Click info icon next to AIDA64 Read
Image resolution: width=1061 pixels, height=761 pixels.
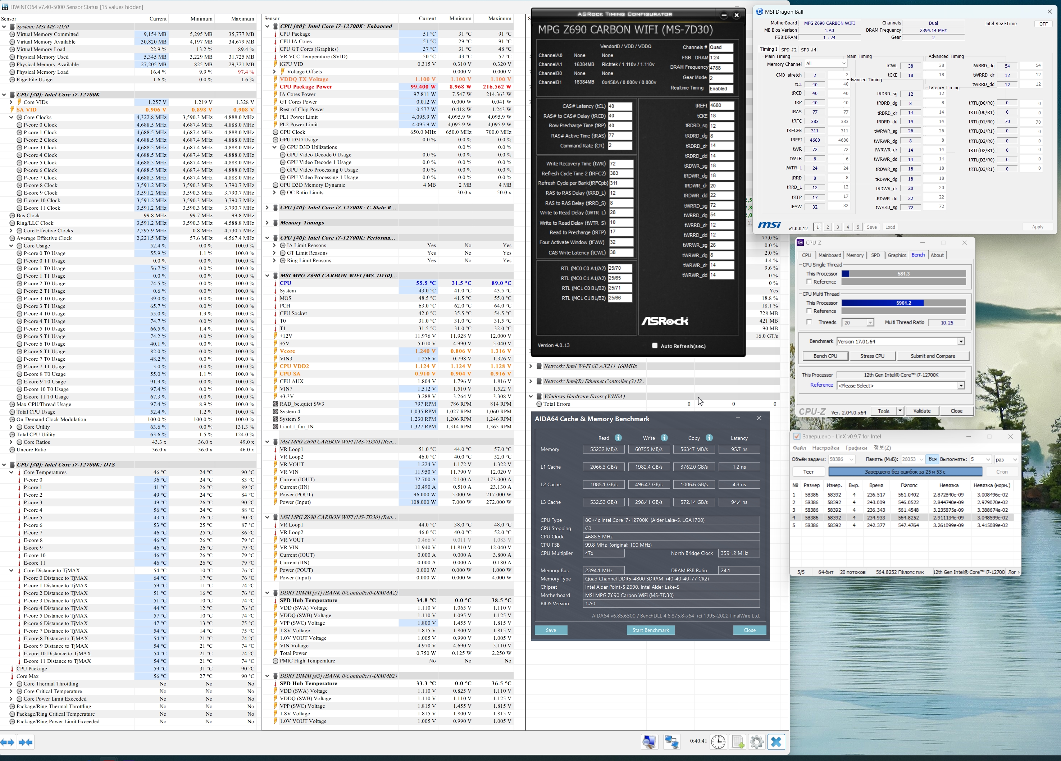(x=618, y=438)
